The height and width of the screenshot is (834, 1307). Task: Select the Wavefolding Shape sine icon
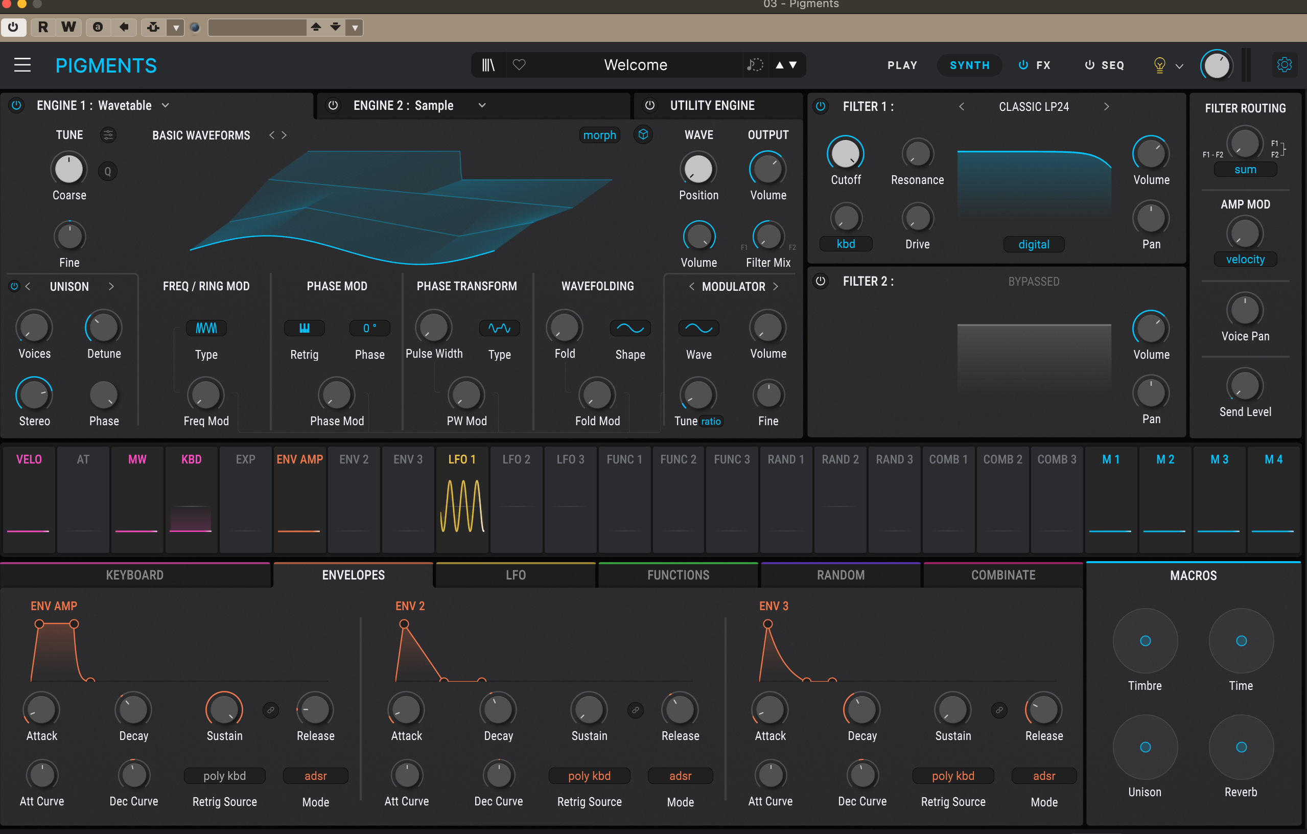630,328
